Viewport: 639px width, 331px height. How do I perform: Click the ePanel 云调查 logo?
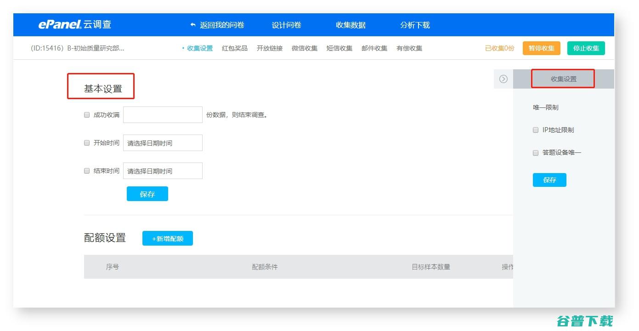point(75,24)
